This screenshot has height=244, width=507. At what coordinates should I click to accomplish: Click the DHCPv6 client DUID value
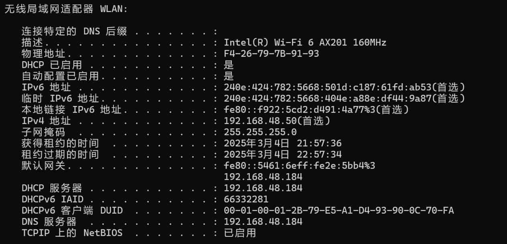point(339,210)
